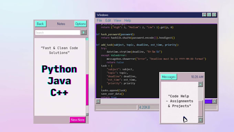234x132 pixels.
Task: Click the "Windows" title bar text
Action: click(x=103, y=15)
